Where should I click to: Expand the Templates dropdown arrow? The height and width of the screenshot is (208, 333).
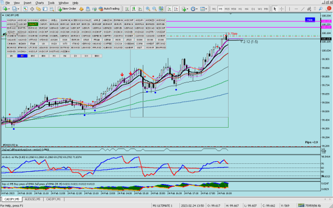click(x=206, y=9)
